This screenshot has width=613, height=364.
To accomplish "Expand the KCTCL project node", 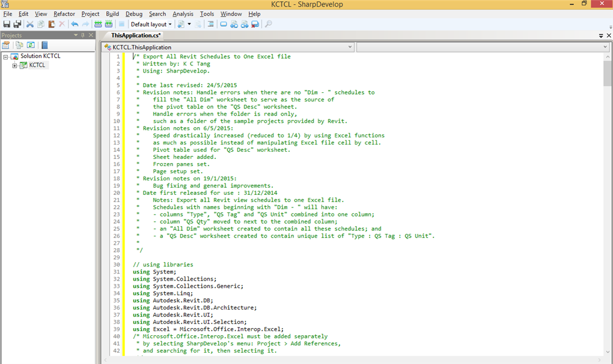I will 14,65.
